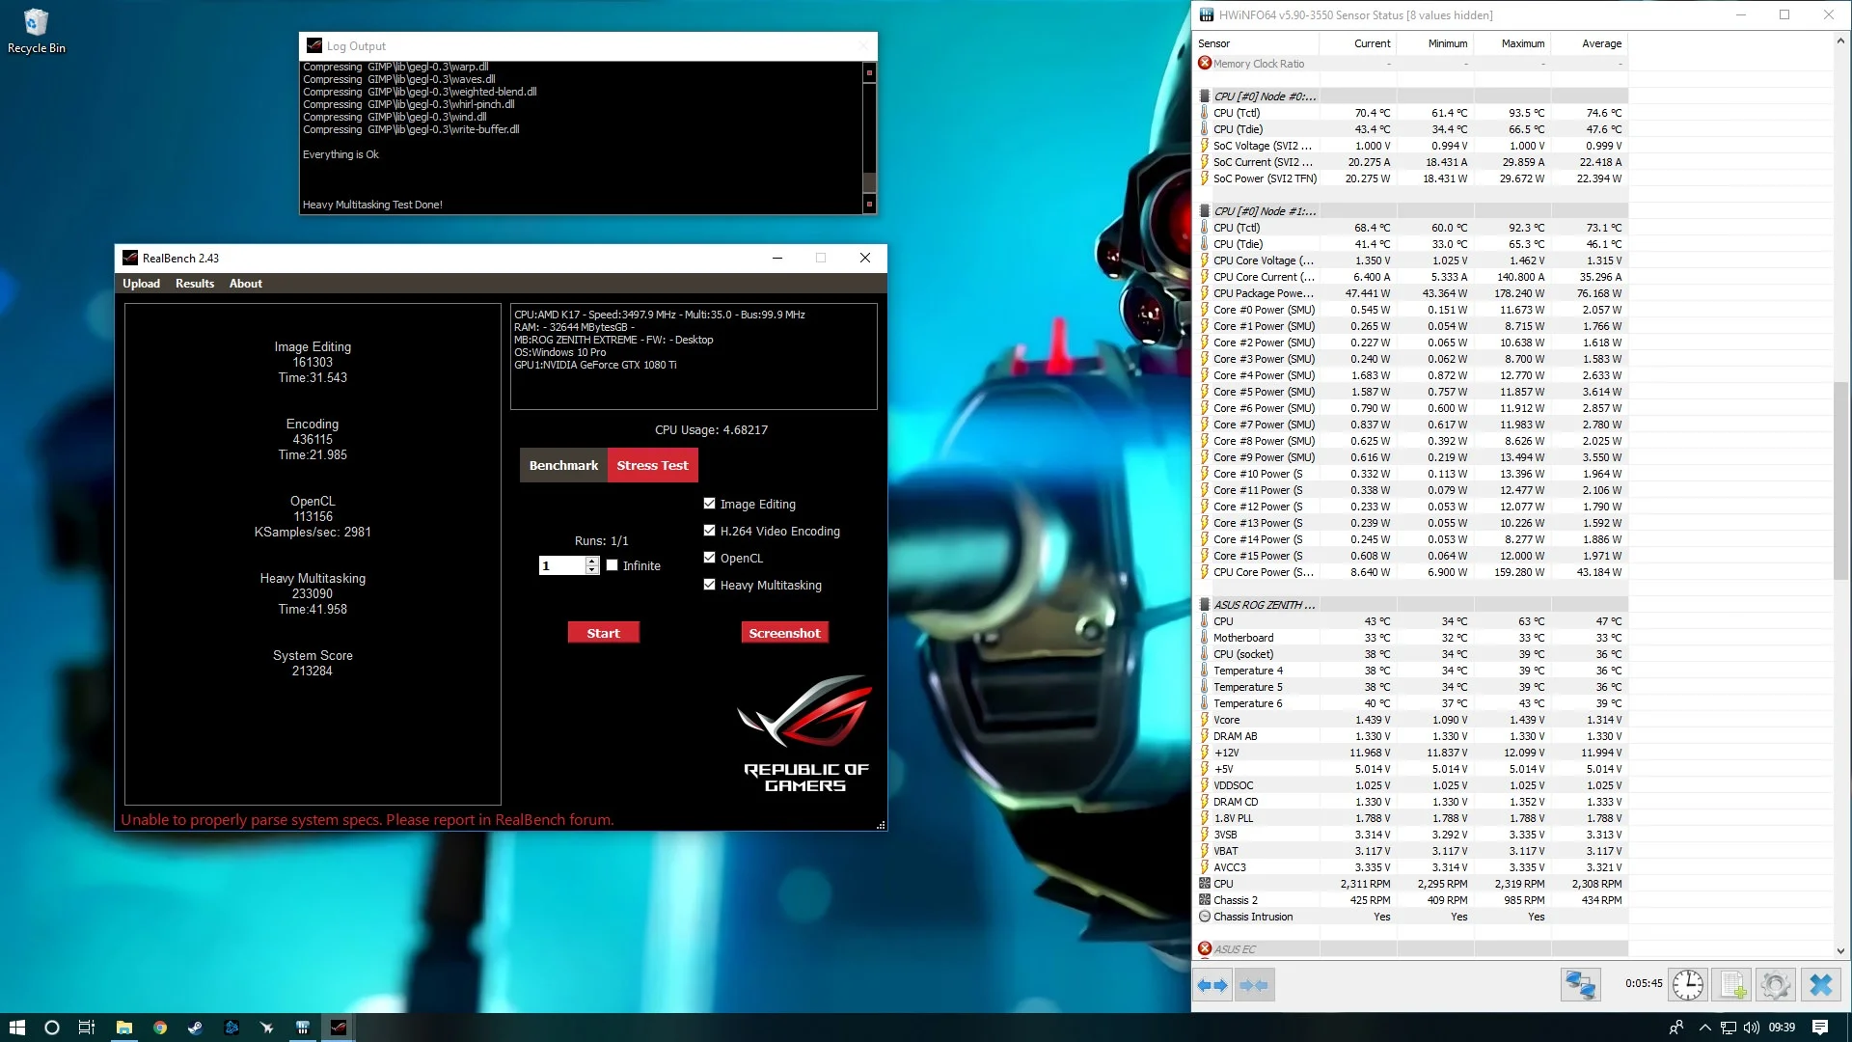Reset timer with the clock icon

[x=1688, y=985]
